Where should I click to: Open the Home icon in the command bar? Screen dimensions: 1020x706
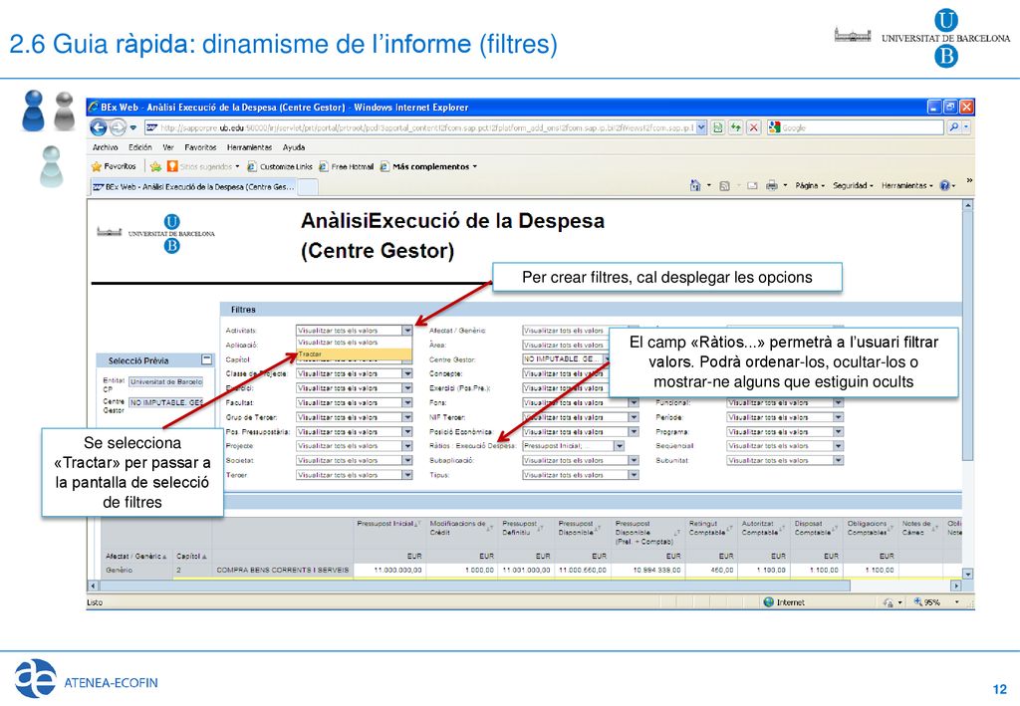click(x=695, y=185)
